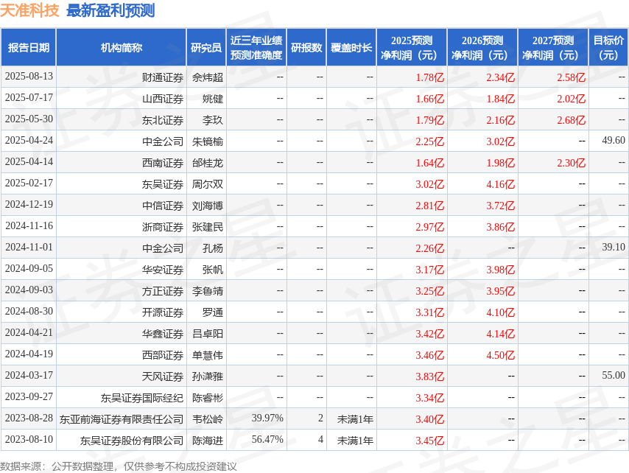Select 1.78亿 in 财通证券 row
The height and width of the screenshot is (473, 629).
429,77
